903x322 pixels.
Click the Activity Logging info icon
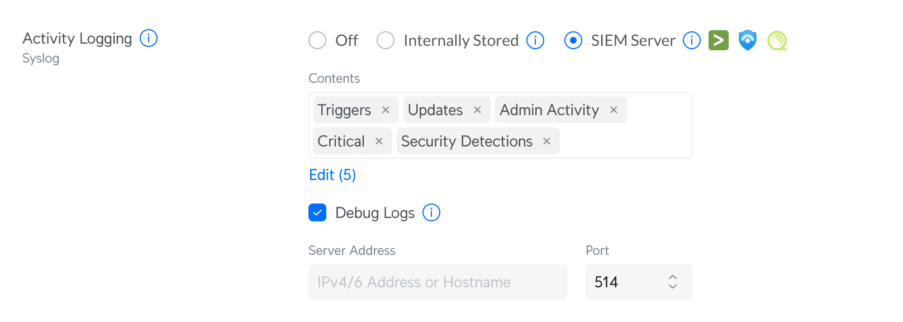[149, 39]
